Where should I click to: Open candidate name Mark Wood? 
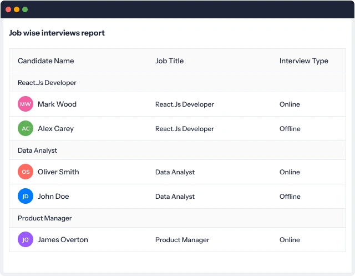[57, 104]
